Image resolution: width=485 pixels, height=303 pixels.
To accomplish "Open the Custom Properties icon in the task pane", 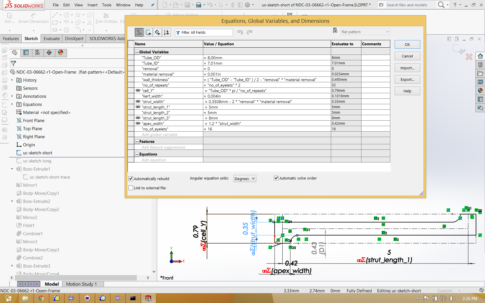I will (x=480, y=99).
